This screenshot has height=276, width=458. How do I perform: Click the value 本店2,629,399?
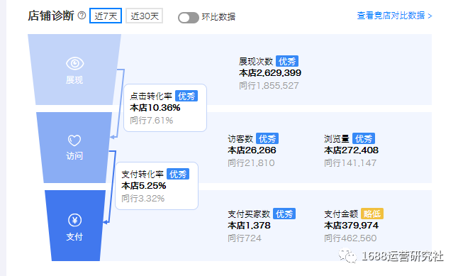click(x=270, y=73)
